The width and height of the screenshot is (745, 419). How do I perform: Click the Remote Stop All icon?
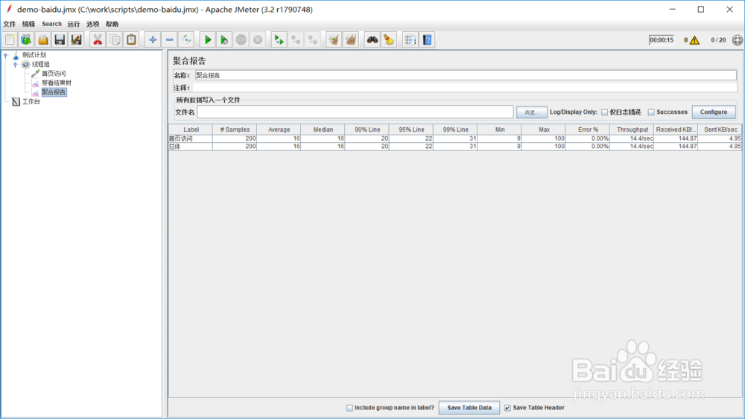[296, 40]
